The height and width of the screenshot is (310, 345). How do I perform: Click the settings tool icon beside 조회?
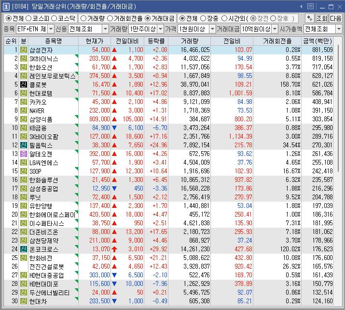point(310,18)
